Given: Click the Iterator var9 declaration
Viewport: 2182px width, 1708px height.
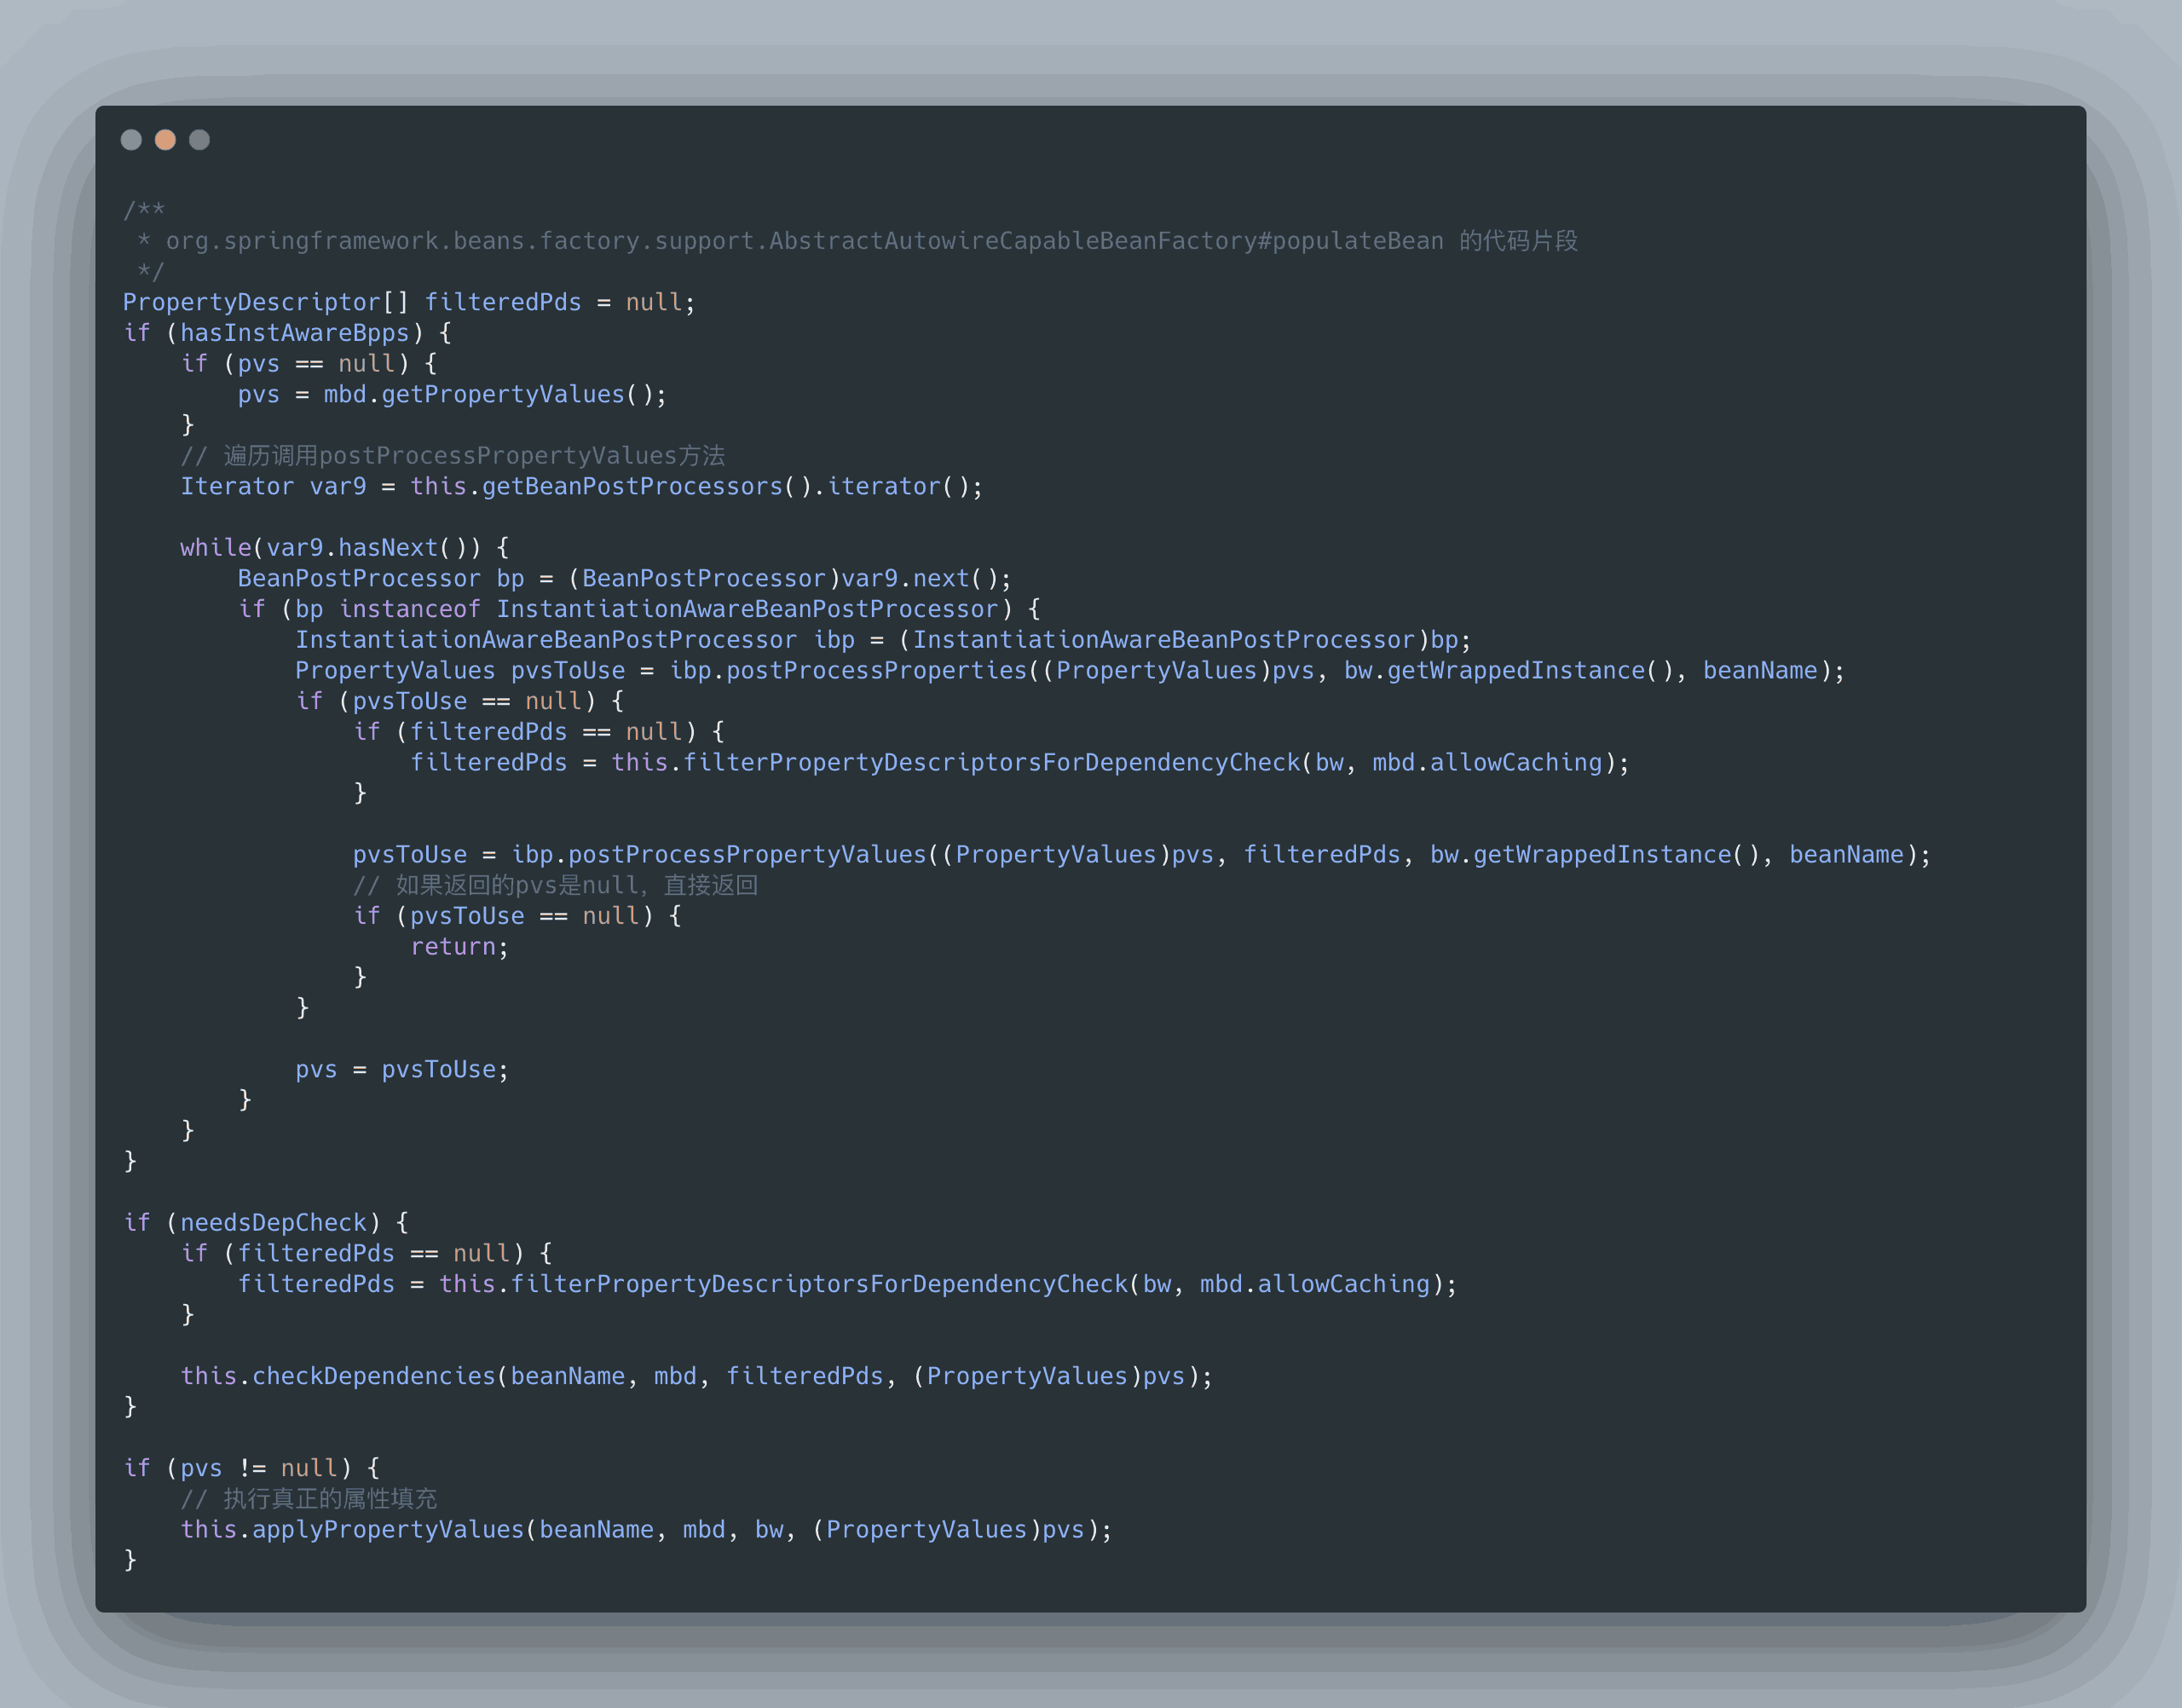Looking at the screenshot, I should 273,486.
